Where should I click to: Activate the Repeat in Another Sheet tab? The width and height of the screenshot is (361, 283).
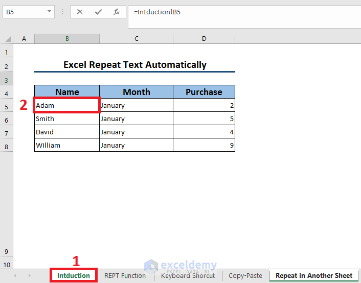pos(314,275)
